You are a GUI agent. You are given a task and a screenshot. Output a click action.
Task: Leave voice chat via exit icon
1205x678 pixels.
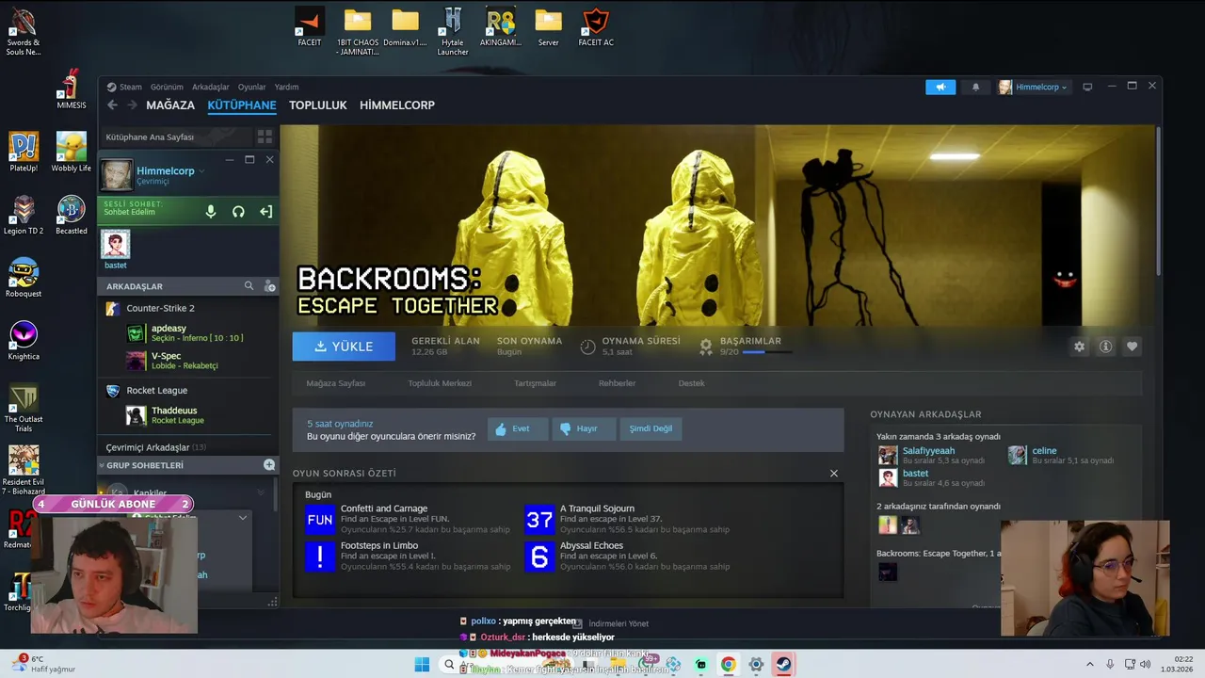(x=265, y=212)
